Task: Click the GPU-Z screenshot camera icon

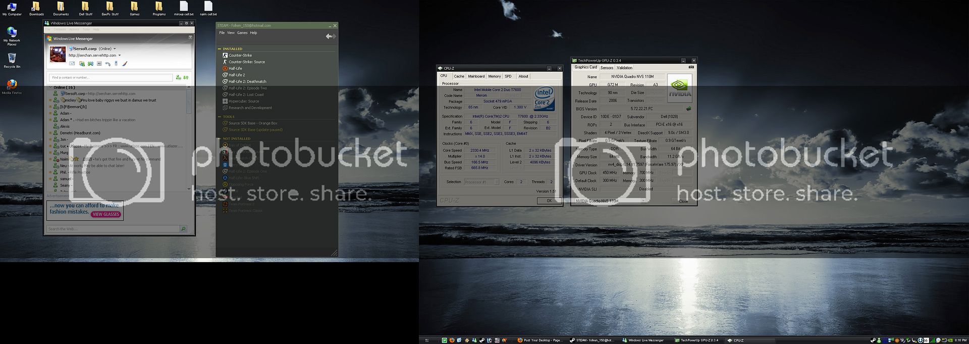Action: pyautogui.click(x=691, y=67)
